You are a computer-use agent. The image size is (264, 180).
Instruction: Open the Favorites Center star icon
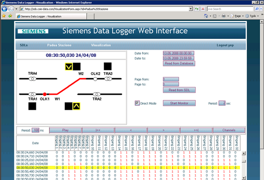(4, 16)
